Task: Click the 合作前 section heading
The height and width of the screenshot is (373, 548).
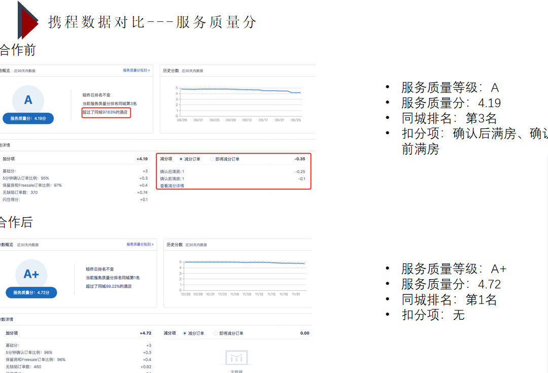Action: click(17, 50)
